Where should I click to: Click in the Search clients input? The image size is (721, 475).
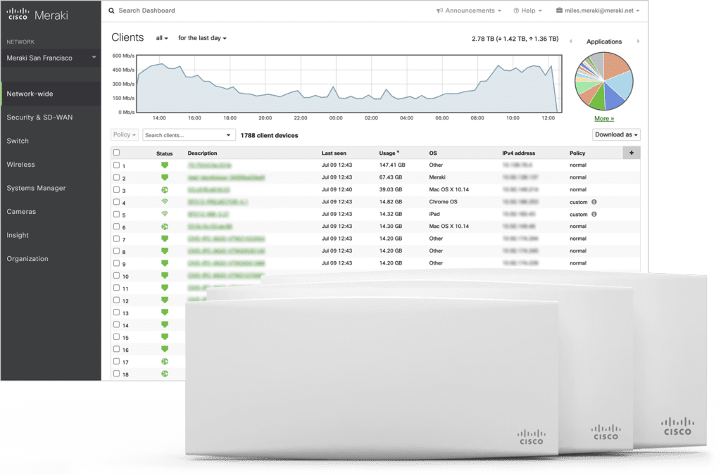click(184, 135)
